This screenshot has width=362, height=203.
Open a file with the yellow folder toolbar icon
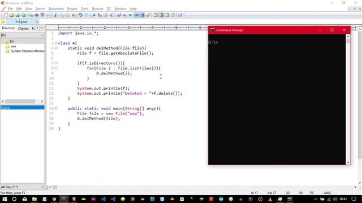click(11, 15)
